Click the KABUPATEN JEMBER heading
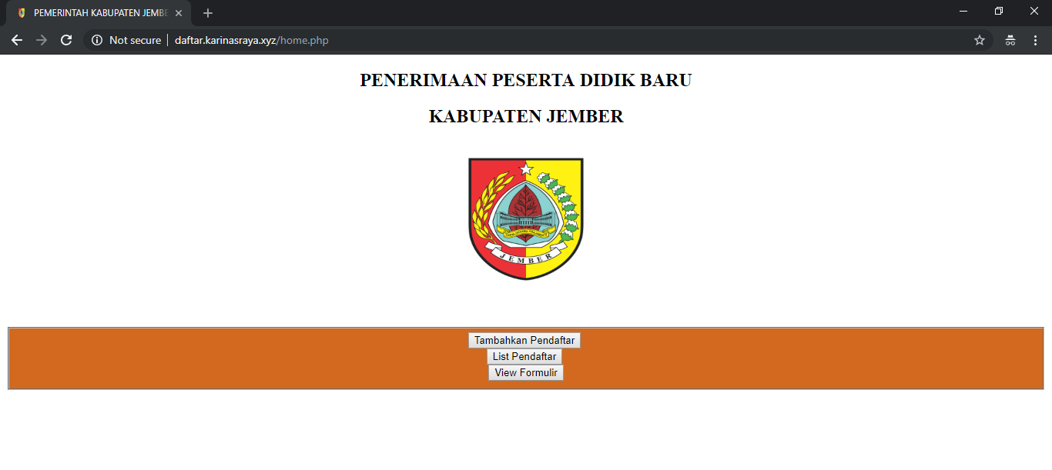Screen dimensions: 1052x470 [526, 116]
